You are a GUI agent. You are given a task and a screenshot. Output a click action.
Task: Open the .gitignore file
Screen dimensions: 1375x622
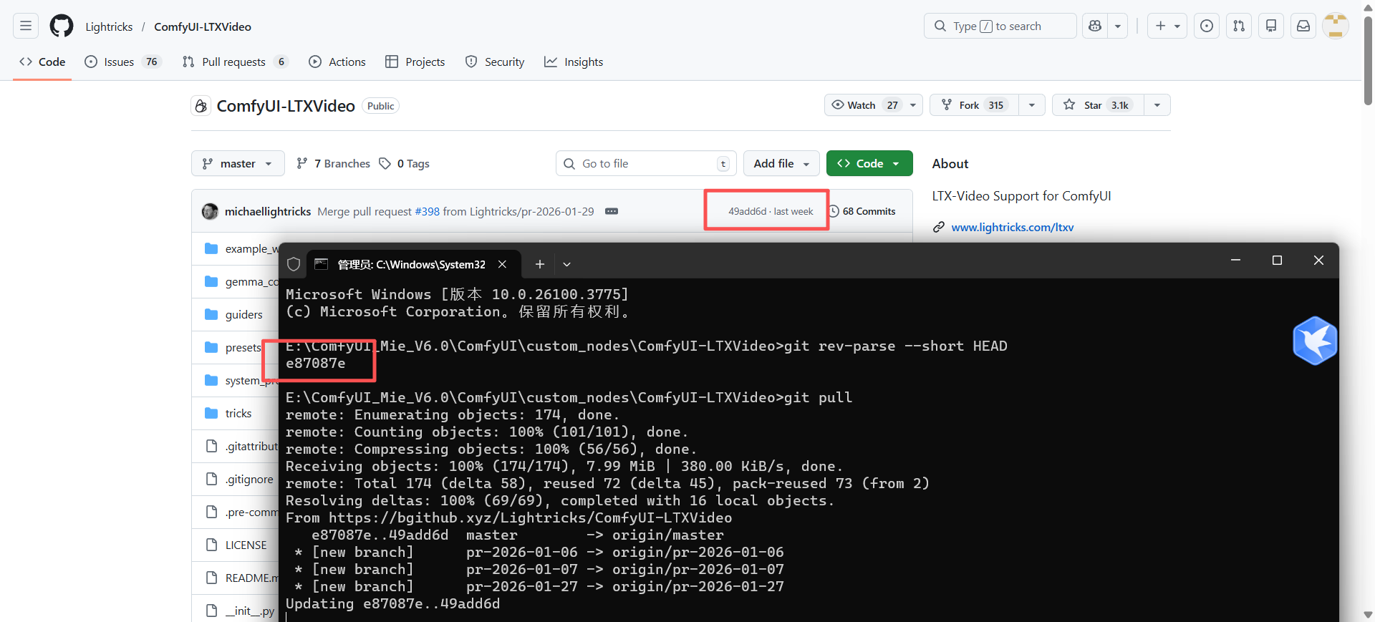[x=249, y=479]
